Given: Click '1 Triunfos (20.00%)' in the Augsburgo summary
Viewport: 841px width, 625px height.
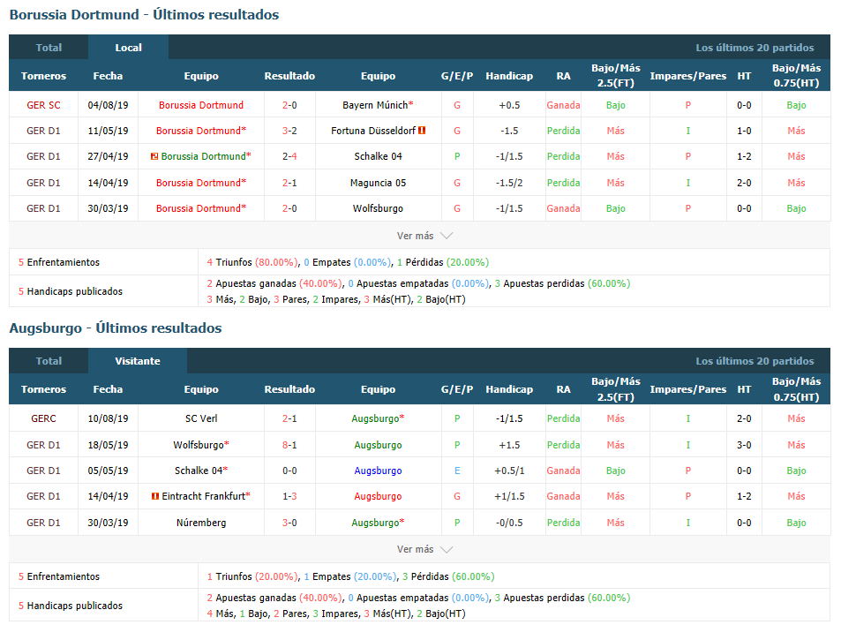Looking at the screenshot, I should pyautogui.click(x=252, y=576).
